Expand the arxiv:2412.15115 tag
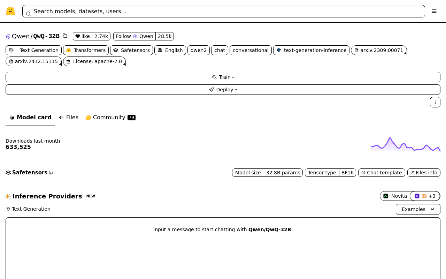The image size is (446, 279). [x=33, y=61]
